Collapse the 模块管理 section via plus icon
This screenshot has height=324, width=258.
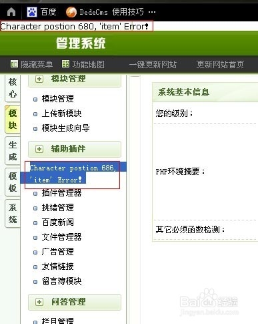click(x=39, y=79)
